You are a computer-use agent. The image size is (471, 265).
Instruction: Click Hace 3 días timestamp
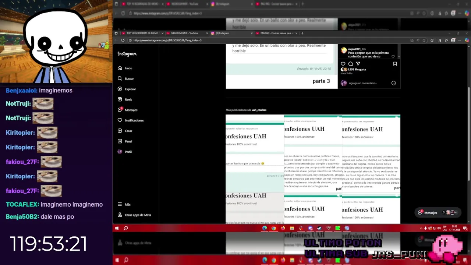(346, 73)
